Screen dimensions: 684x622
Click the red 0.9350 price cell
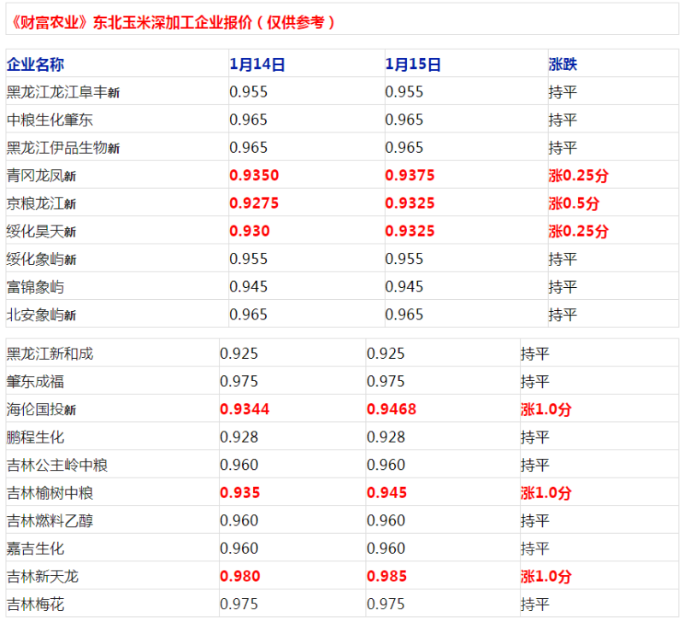coord(254,176)
